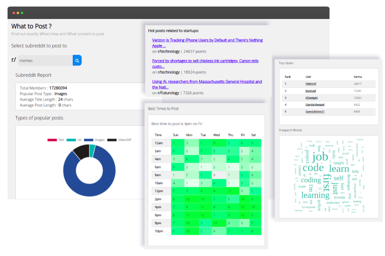Open user leonnoel's profile
Image resolution: width=385 pixels, height=256 pixels.
pos(310,91)
